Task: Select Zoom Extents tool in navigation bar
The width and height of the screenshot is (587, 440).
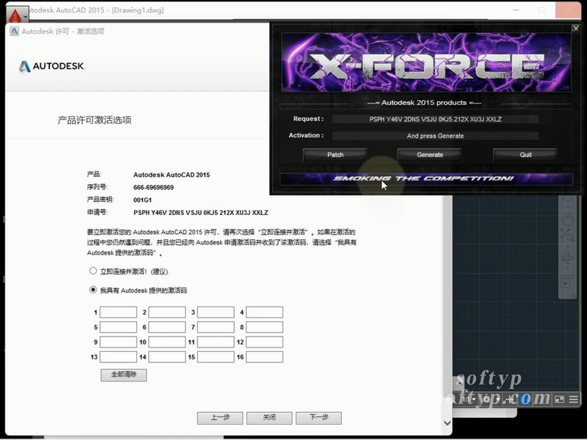Action: click(x=567, y=235)
